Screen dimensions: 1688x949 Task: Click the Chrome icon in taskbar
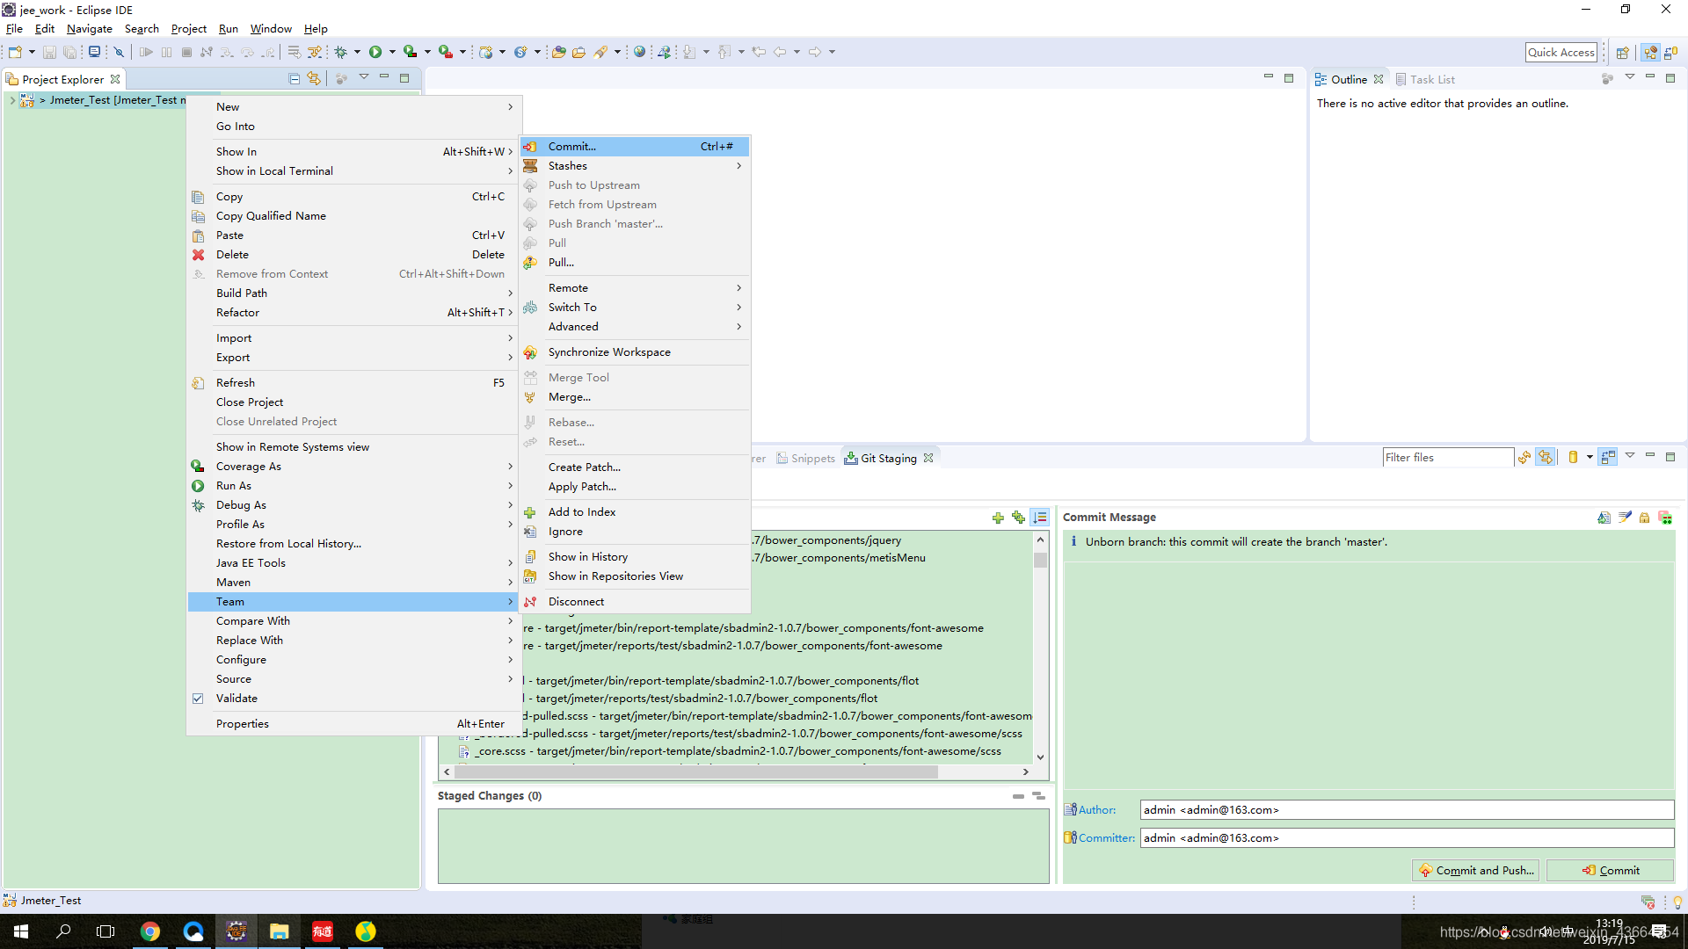150,931
